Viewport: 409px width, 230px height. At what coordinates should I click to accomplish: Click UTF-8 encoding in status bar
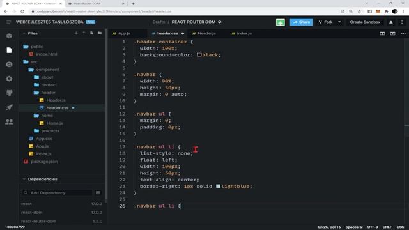point(373,227)
